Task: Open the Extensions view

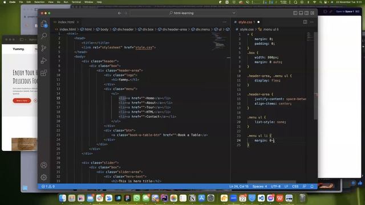Action: pos(44,73)
